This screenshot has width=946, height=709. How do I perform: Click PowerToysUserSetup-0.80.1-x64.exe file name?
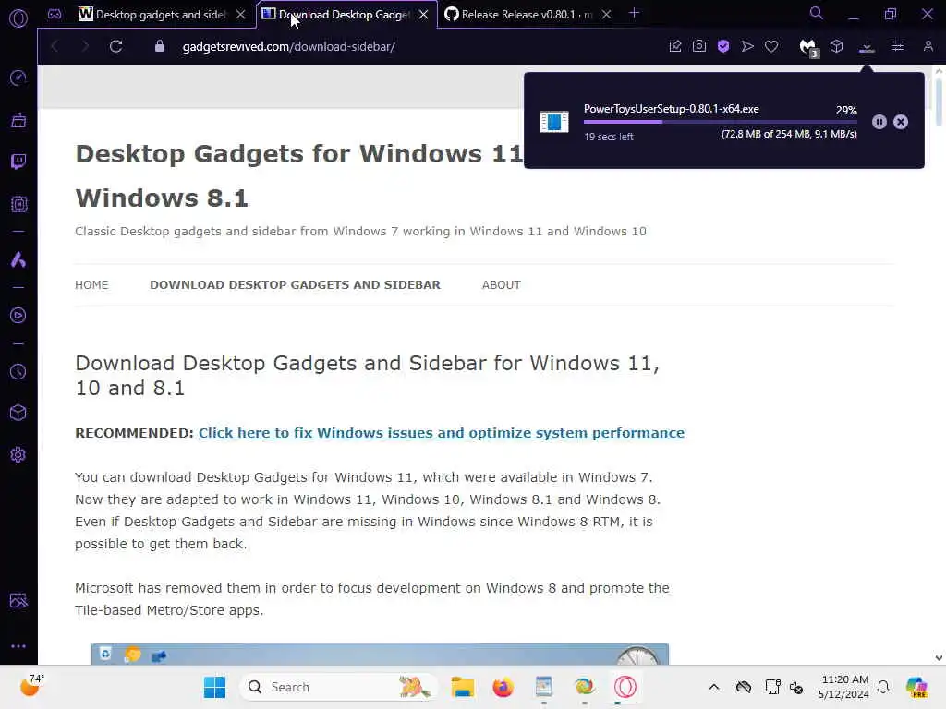[671, 109]
